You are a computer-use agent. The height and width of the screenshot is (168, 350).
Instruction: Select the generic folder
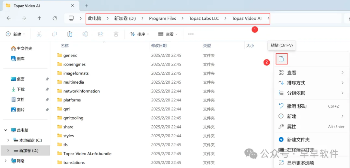tap(70, 55)
